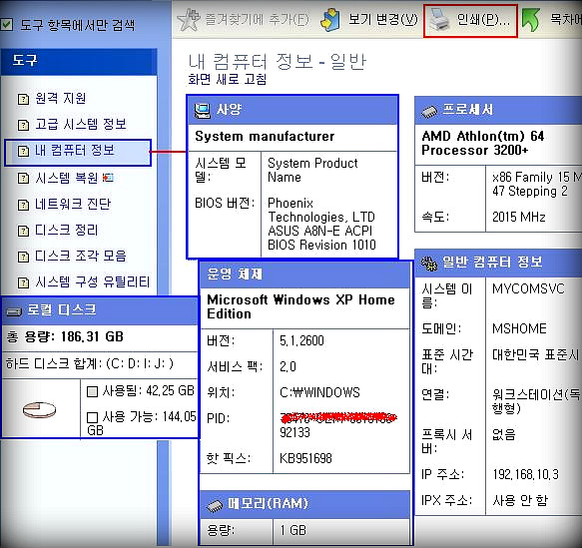Viewport: 582px width, 548px height.
Task: Click the 서비스 팩 value 2.0
Action: [288, 366]
